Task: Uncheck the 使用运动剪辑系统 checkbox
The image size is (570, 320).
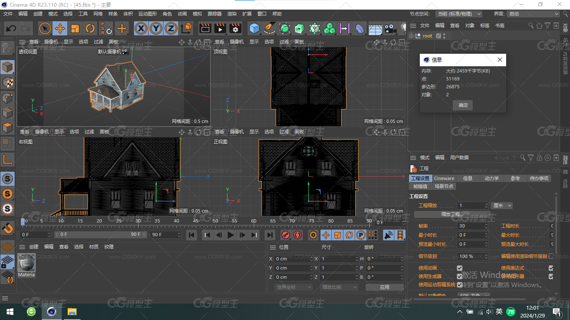Action: coord(459,285)
